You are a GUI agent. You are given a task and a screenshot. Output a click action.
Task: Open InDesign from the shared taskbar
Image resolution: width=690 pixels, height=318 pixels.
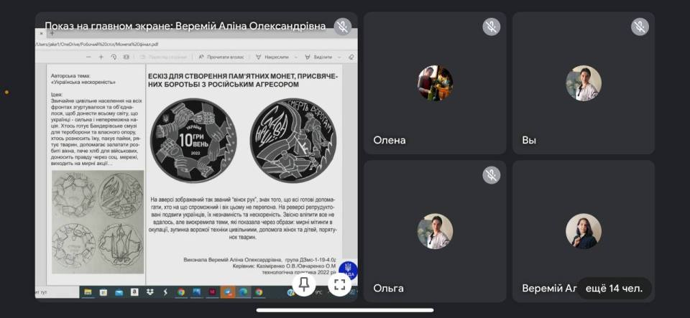212,292
